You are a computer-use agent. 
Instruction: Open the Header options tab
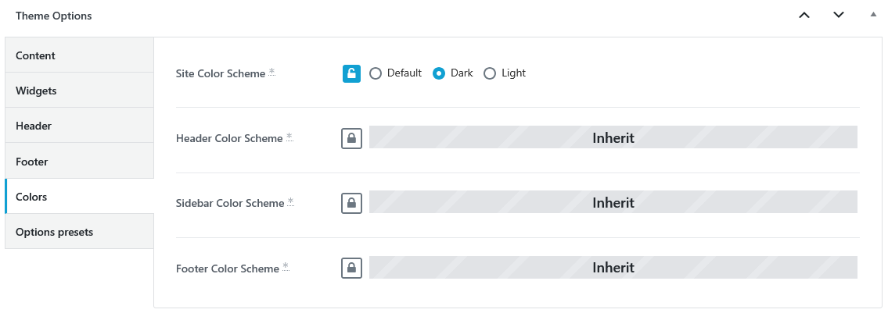pos(79,126)
